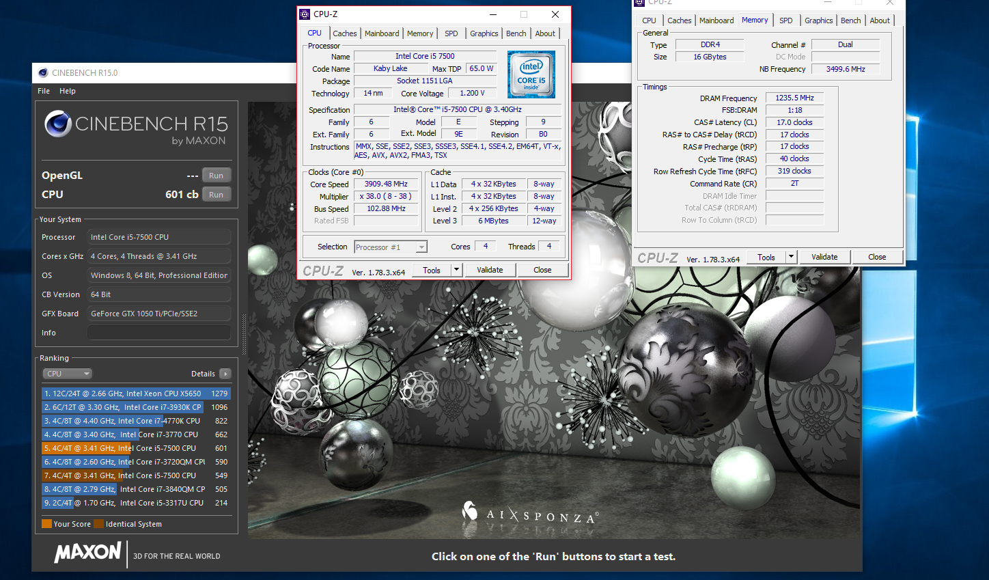Screen dimensions: 989x580
Task: Run the CPU benchmark
Action: 217,195
